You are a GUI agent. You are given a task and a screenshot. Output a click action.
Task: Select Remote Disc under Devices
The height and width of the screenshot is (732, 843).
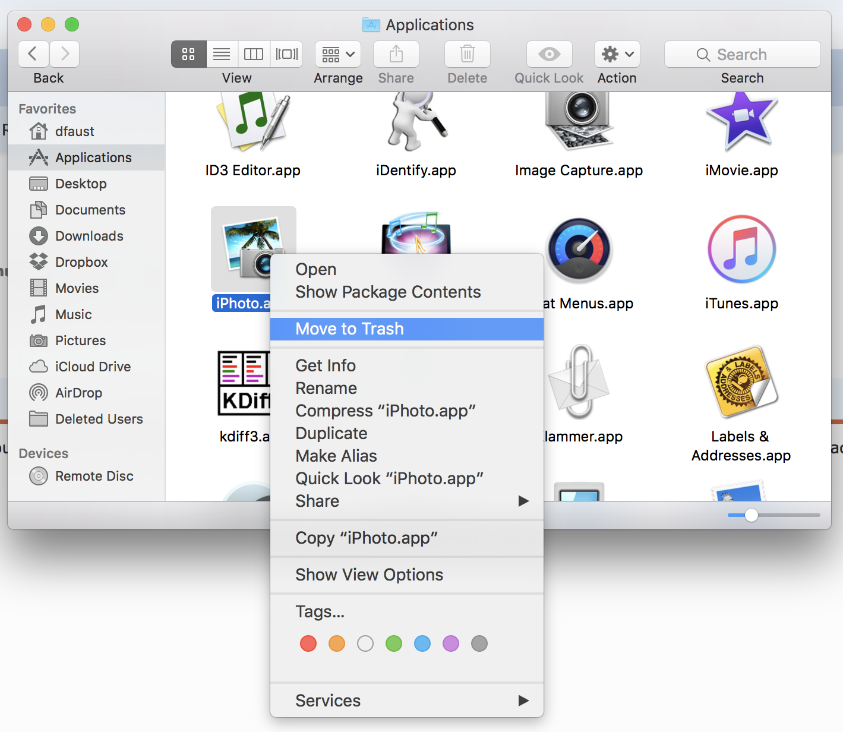[x=87, y=476]
